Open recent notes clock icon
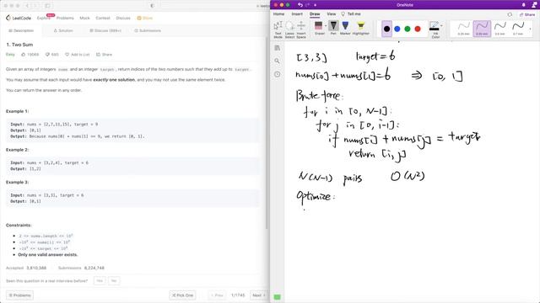 tap(278, 74)
